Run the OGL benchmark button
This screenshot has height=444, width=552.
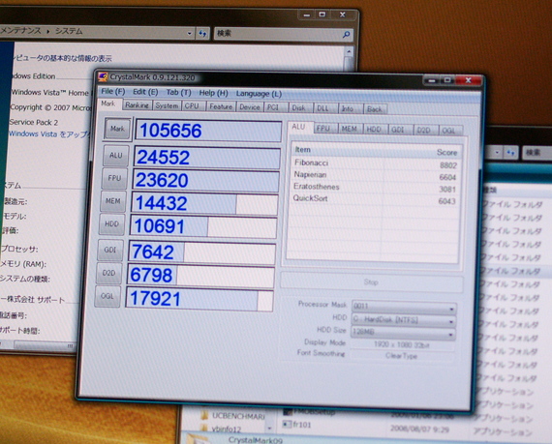click(x=107, y=296)
